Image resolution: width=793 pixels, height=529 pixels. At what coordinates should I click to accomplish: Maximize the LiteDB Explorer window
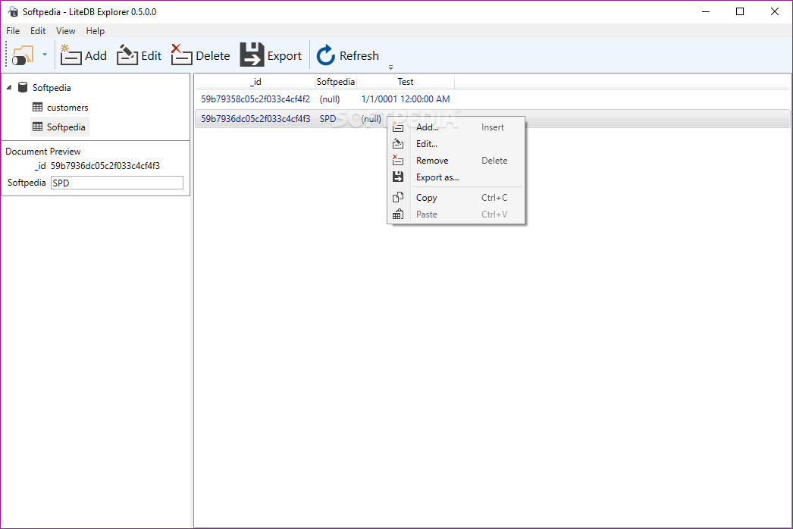740,11
